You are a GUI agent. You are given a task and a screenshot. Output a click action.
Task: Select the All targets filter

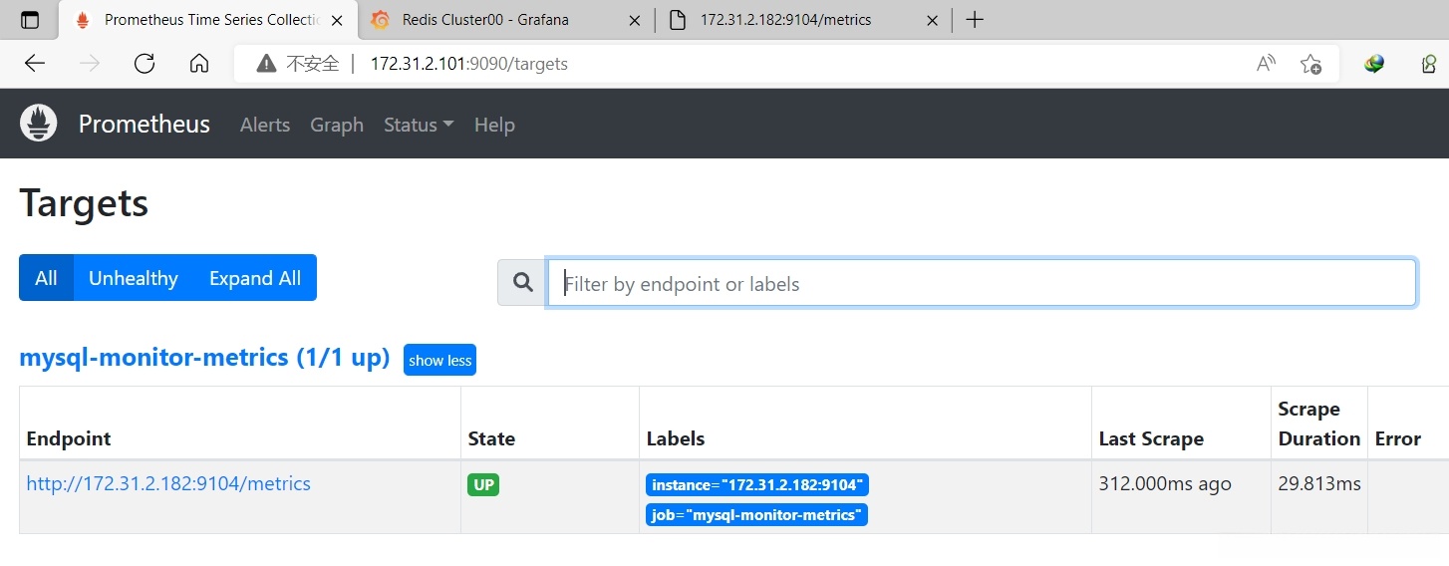(x=46, y=278)
